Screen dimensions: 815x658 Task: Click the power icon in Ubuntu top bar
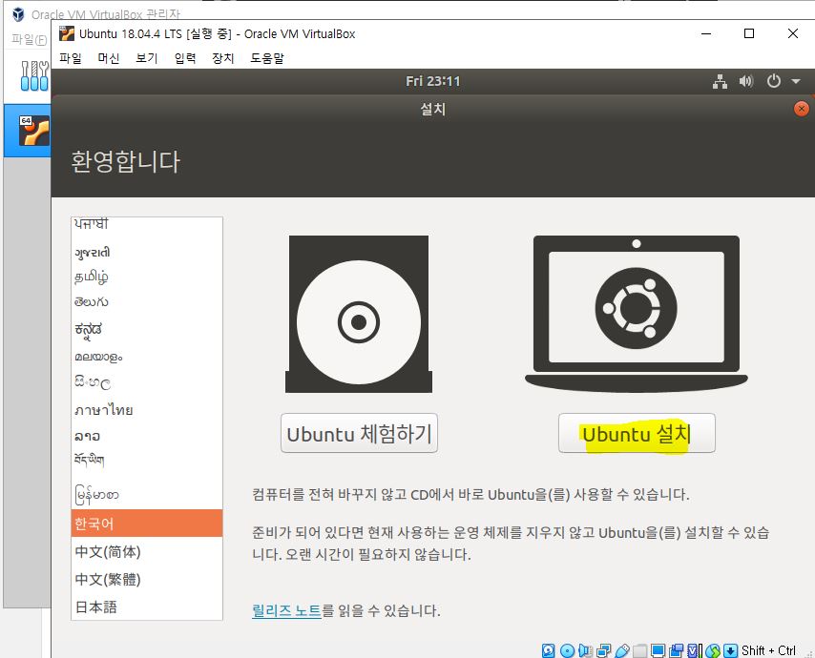tap(773, 81)
